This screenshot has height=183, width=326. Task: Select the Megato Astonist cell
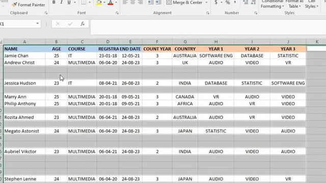click(24, 131)
